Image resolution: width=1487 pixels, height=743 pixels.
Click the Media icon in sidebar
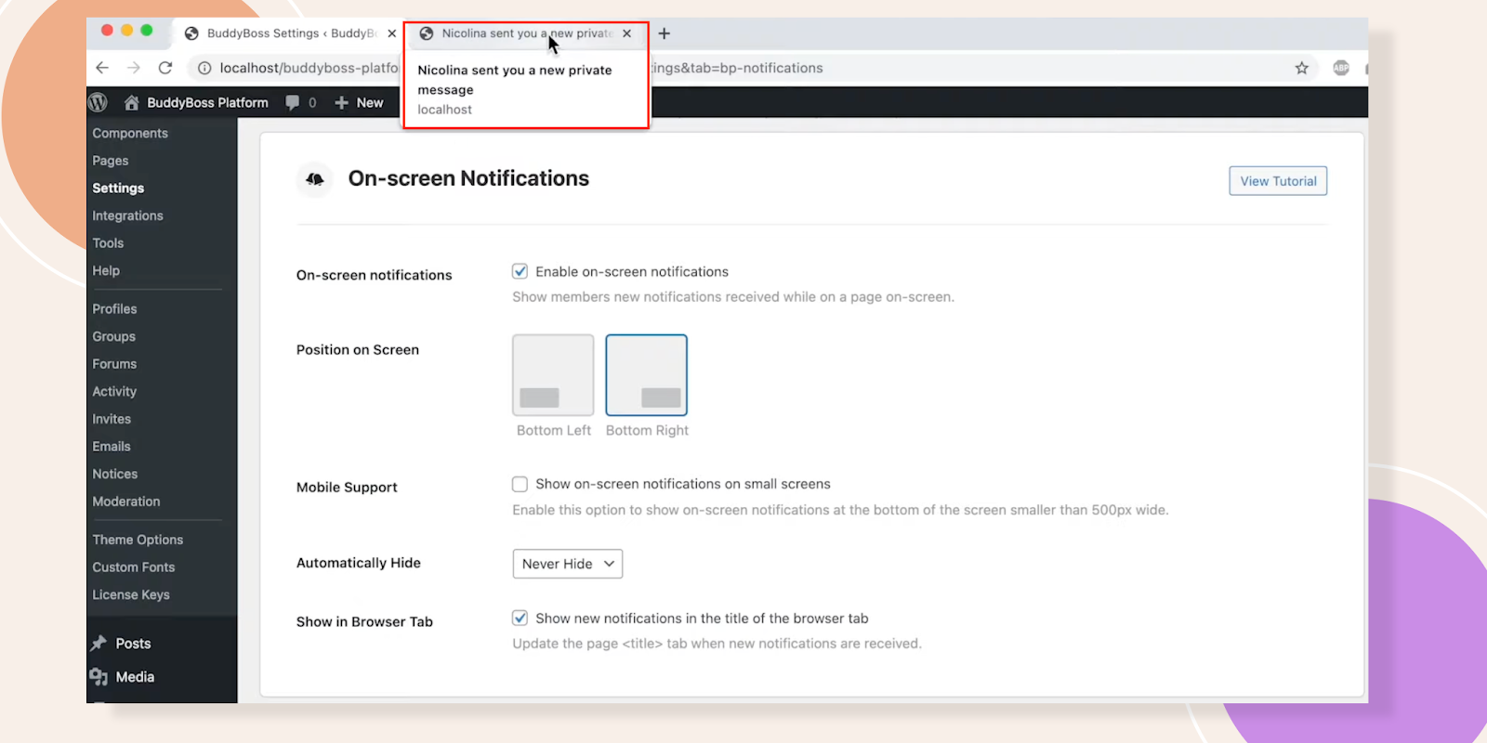[99, 676]
